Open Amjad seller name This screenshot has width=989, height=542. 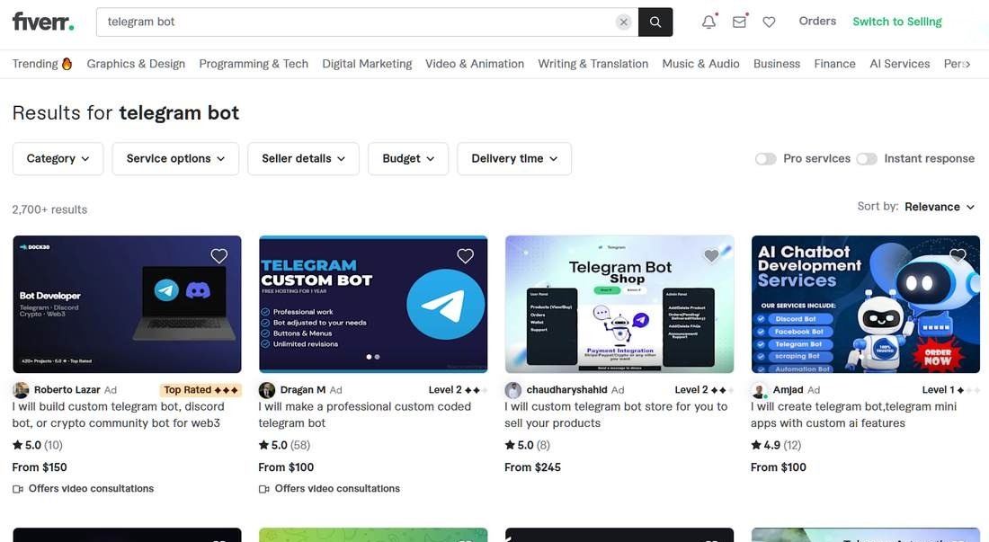788,390
